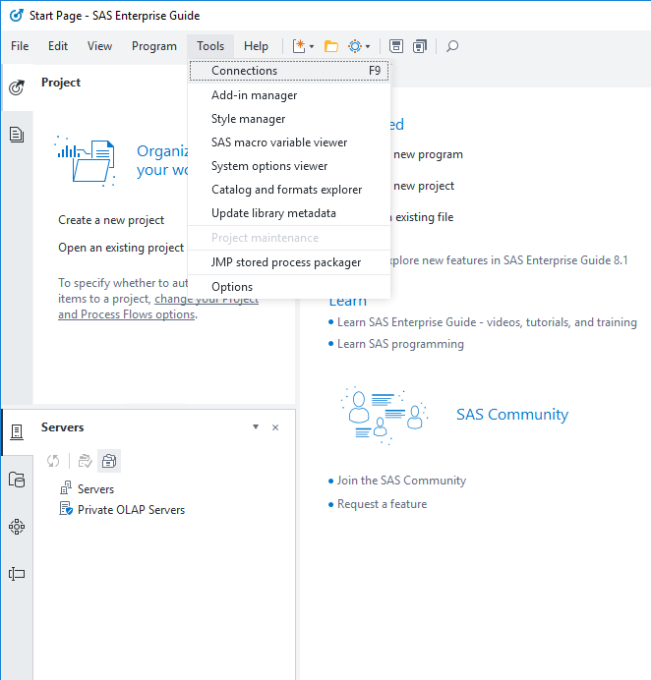Open the Edit menu

tap(58, 46)
